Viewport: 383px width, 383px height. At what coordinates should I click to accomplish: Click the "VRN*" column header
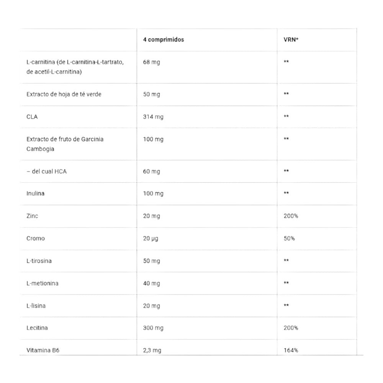pos(291,40)
